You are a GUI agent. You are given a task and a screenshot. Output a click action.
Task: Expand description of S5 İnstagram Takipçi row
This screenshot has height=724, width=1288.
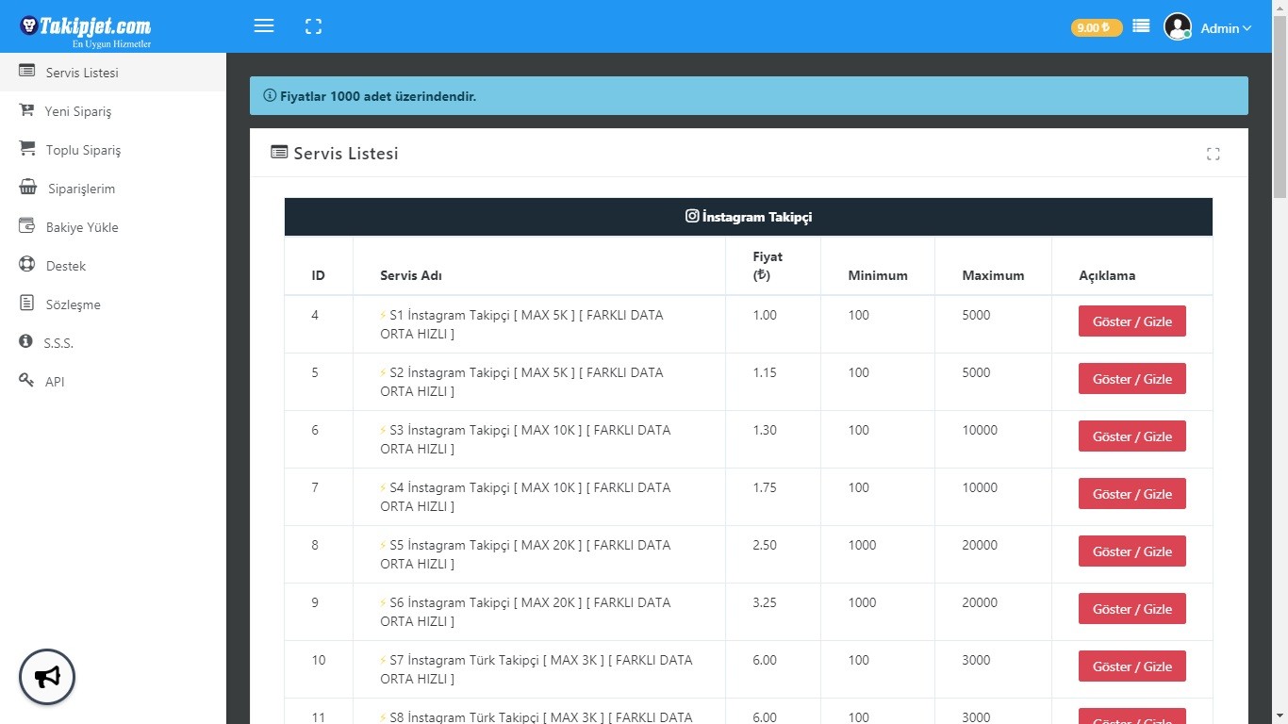pyautogui.click(x=1131, y=551)
